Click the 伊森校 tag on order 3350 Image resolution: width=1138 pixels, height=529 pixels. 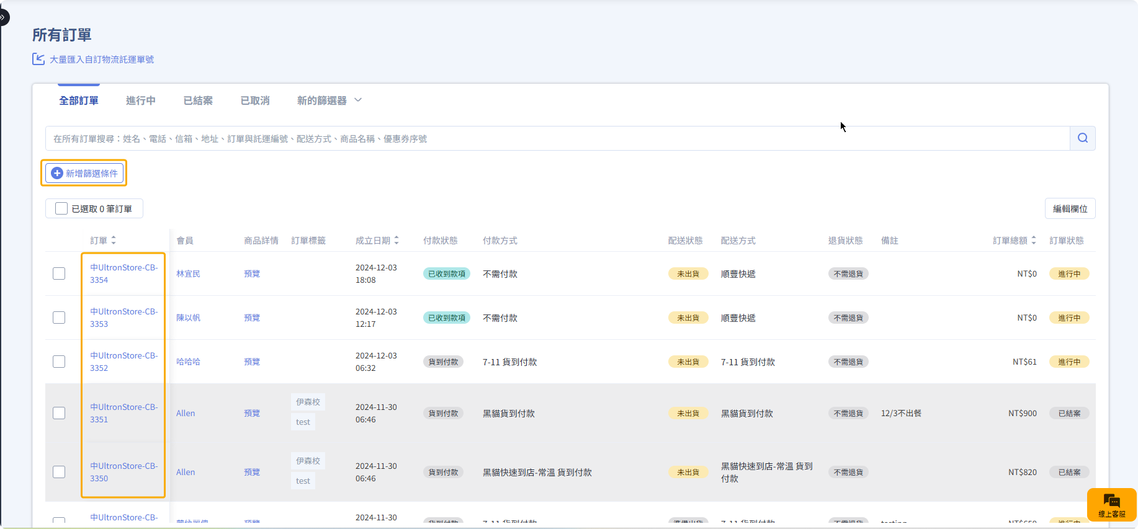coord(308,461)
